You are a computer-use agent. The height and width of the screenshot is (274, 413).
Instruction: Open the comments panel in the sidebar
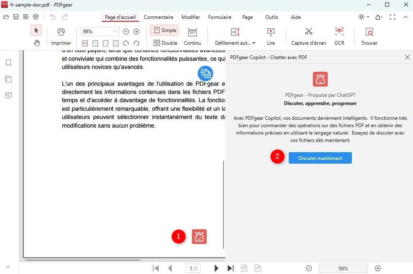9,95
